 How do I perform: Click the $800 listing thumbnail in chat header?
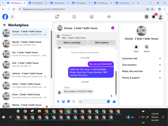[58, 36]
